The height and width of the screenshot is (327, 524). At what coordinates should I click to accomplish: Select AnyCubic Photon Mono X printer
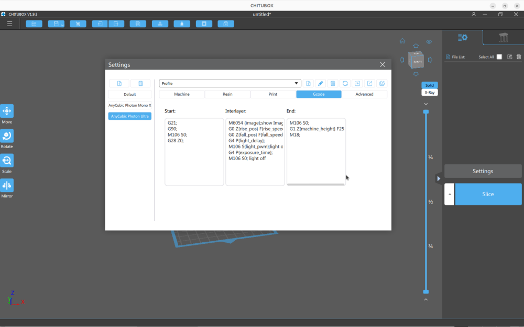[129, 106]
